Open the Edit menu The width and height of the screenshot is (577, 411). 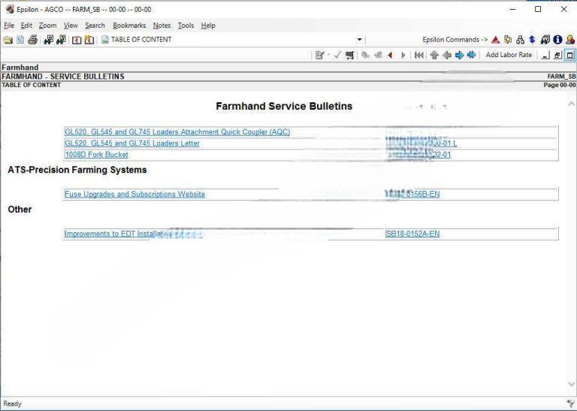[x=26, y=26]
